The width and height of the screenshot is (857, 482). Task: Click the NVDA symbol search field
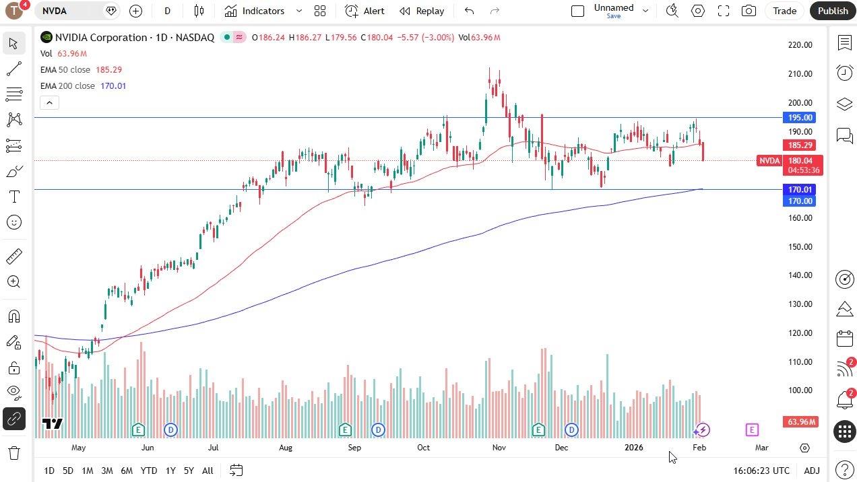[71, 11]
